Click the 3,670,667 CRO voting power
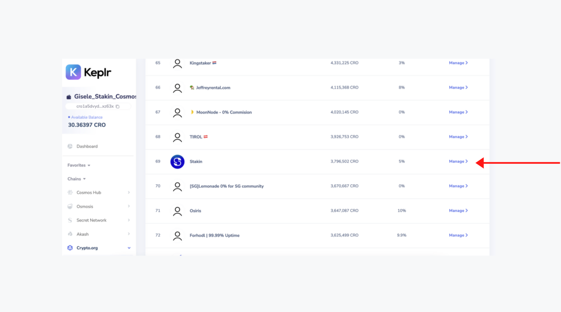This screenshot has width=561, height=312. 345,186
